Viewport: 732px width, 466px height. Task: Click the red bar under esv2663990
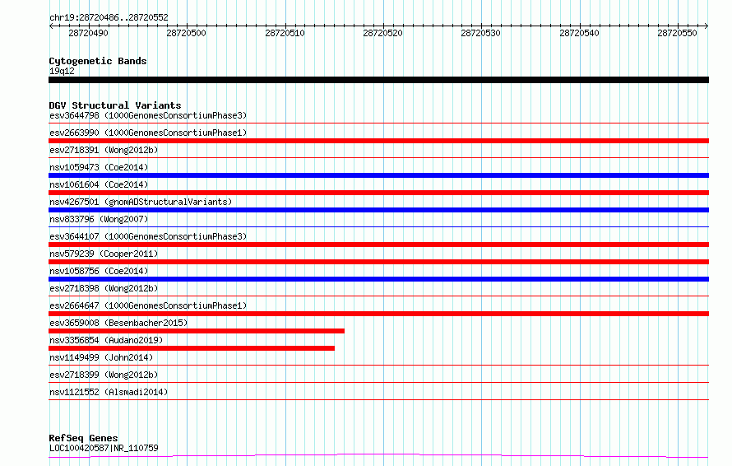378,141
